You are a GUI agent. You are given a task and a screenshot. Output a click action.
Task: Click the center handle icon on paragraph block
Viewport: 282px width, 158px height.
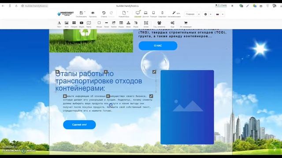pos(108,96)
